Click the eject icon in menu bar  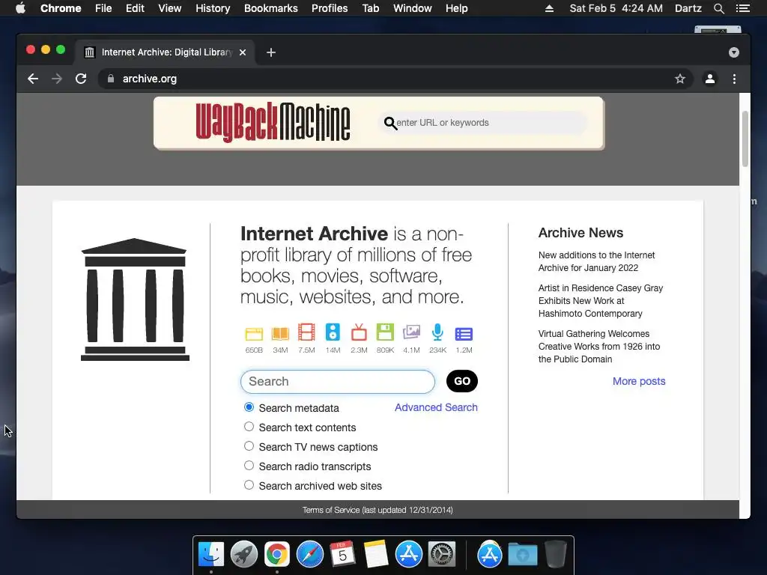549,8
